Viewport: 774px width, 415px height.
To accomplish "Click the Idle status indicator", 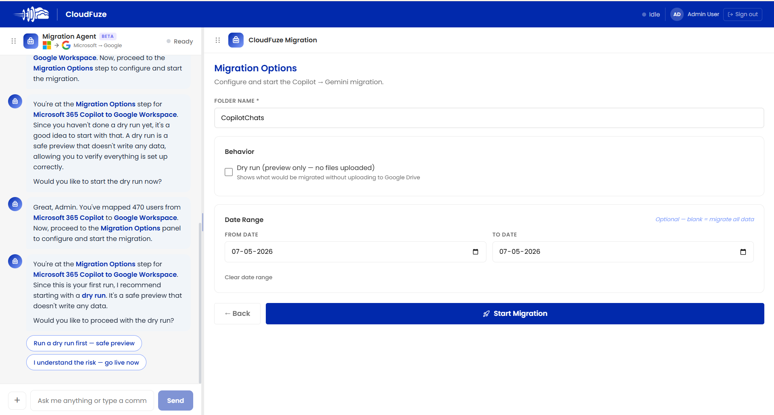I will (651, 15).
